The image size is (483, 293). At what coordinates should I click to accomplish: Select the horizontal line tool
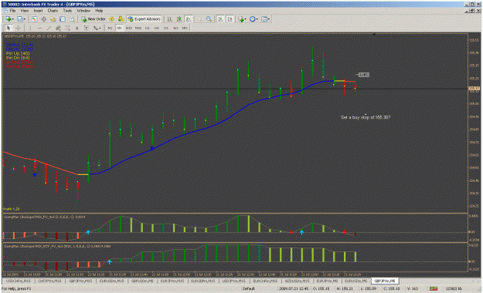click(x=39, y=28)
